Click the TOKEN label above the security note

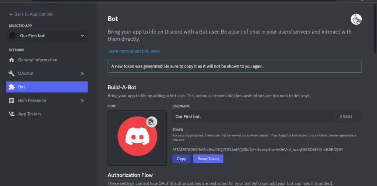178,130
